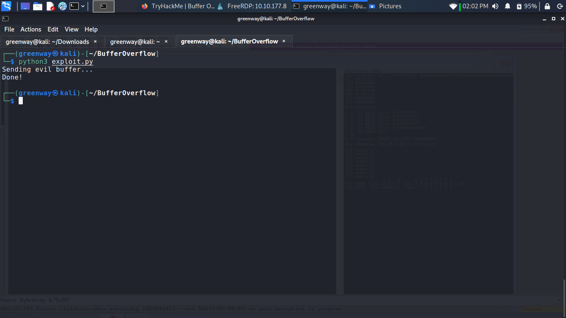Open the Actions menu
This screenshot has height=318, width=566.
coord(31,29)
